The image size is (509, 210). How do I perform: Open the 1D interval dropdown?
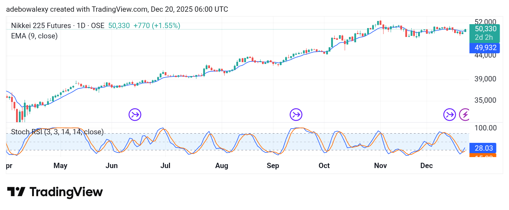coord(81,26)
